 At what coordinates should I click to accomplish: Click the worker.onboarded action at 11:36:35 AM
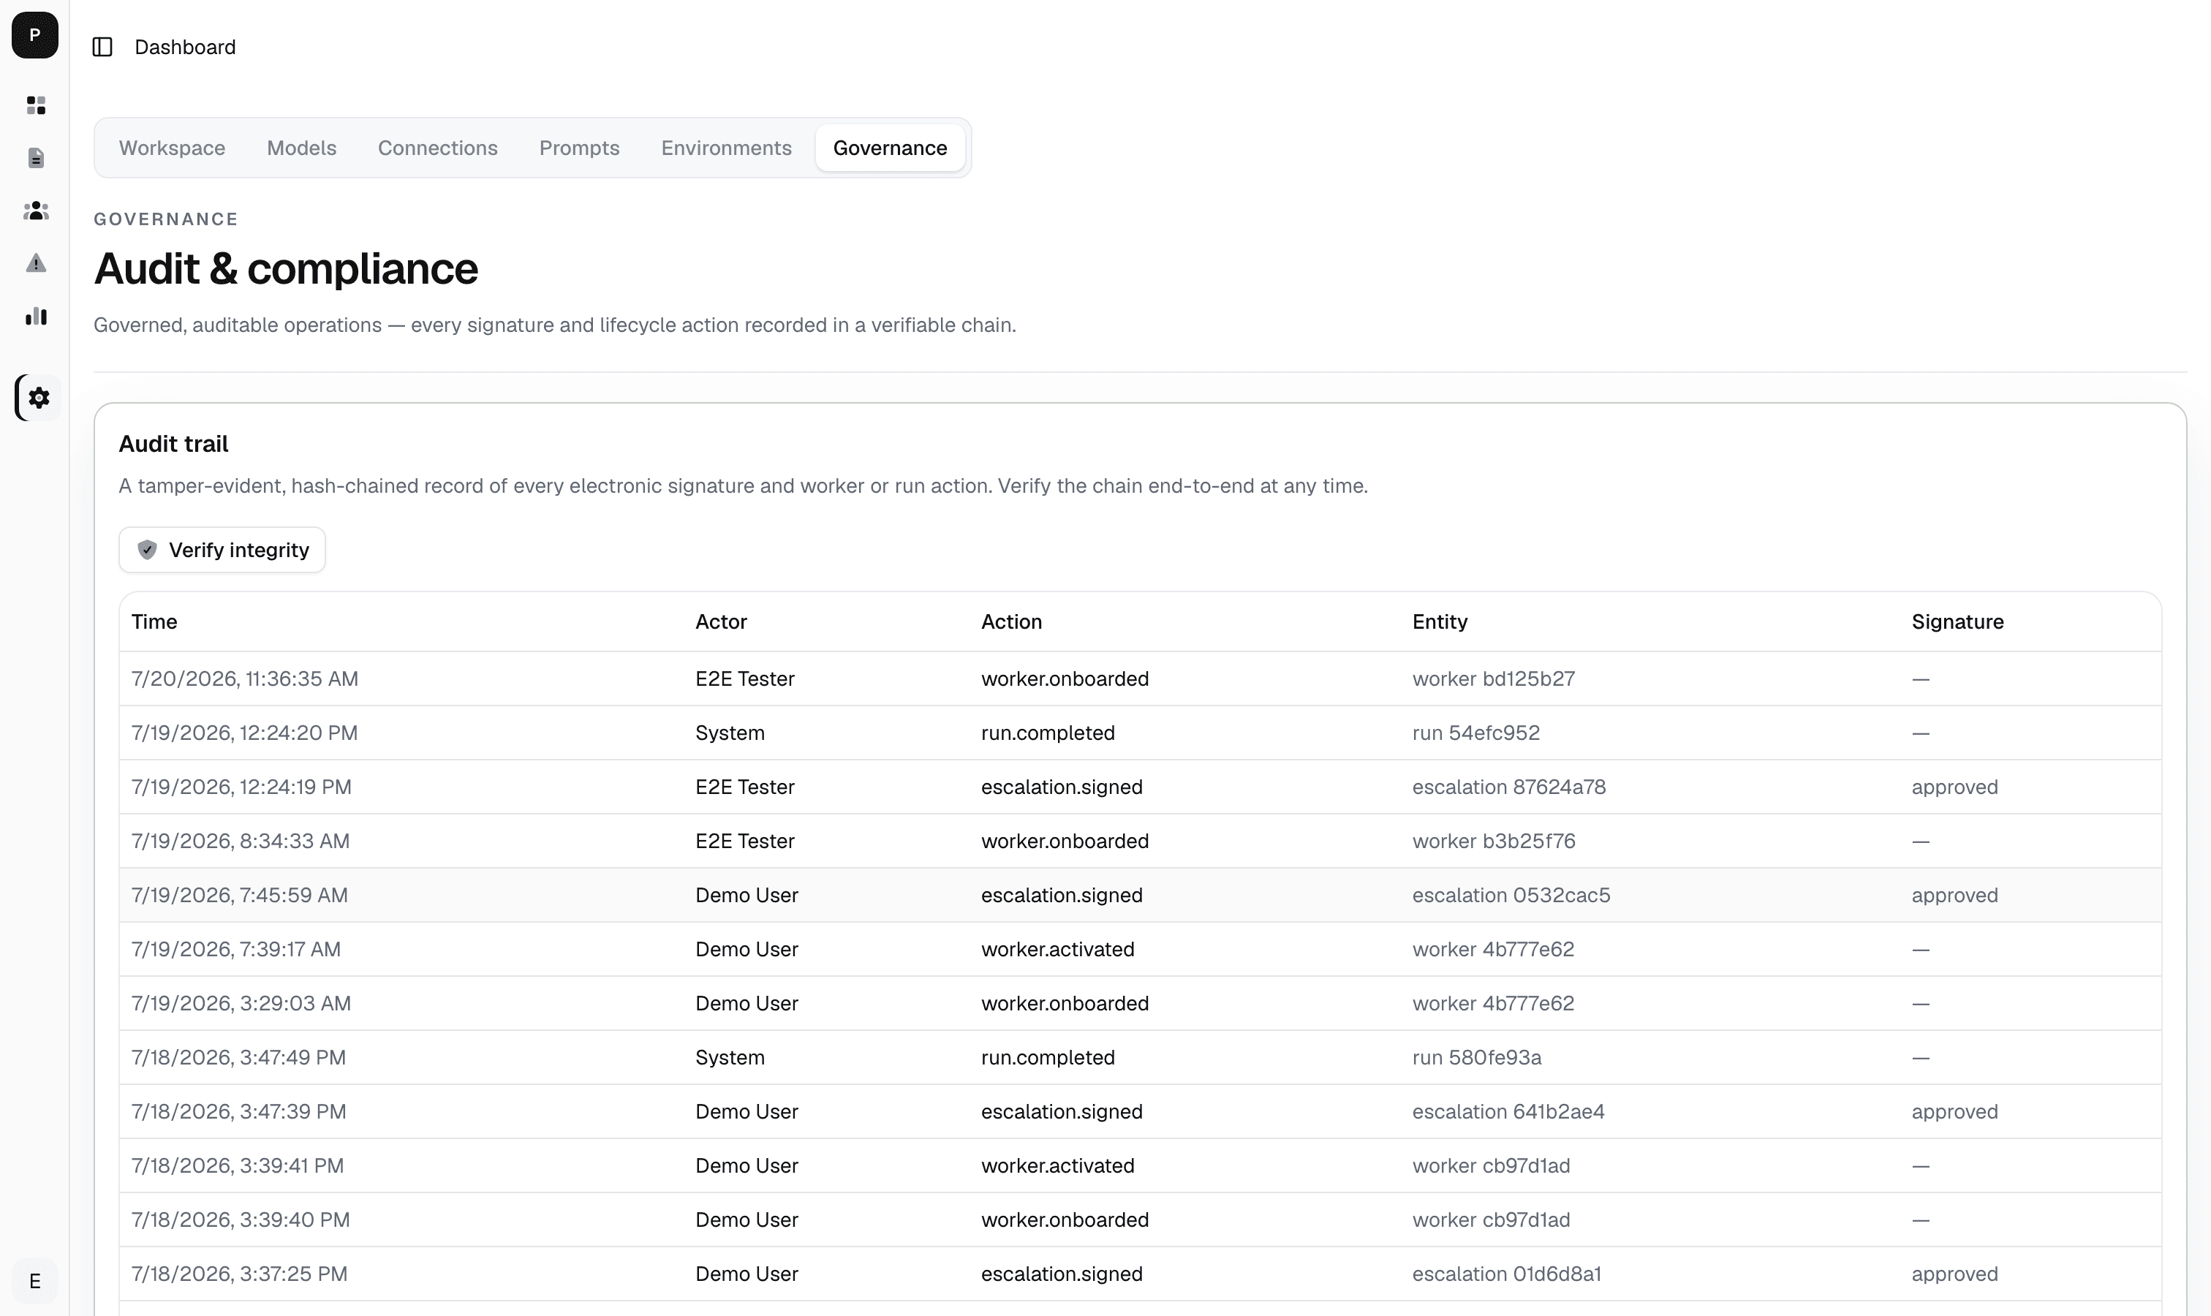[x=1065, y=678]
